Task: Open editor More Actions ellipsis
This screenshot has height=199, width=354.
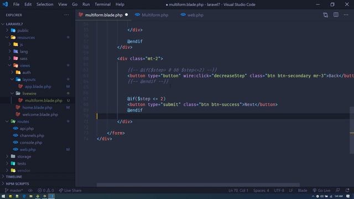Action: point(346,15)
